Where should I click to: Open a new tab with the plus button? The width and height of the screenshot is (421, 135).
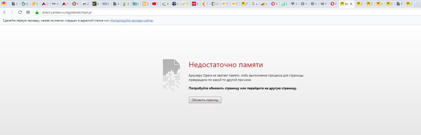(x=417, y=4)
